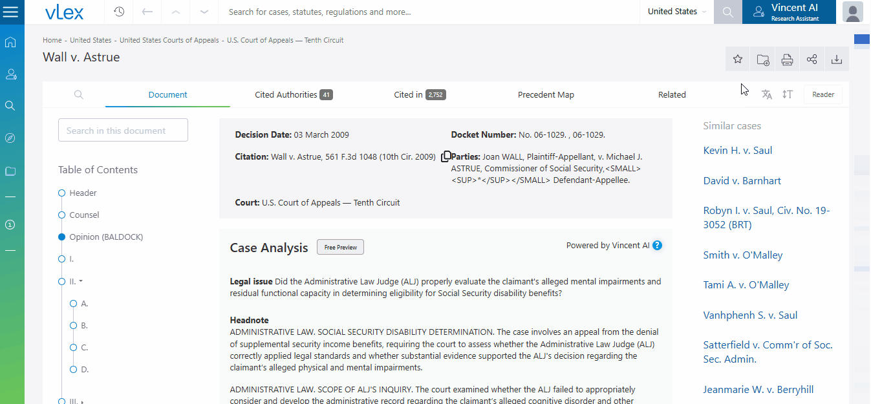Expand section III in Table of Contents
This screenshot has height=404, width=871.
click(x=81, y=401)
